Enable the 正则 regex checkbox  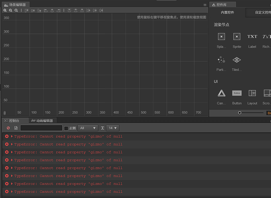pos(66,128)
